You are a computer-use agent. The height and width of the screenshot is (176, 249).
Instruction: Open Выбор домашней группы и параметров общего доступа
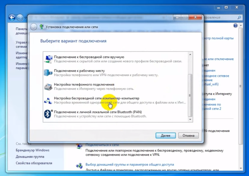[130, 165]
